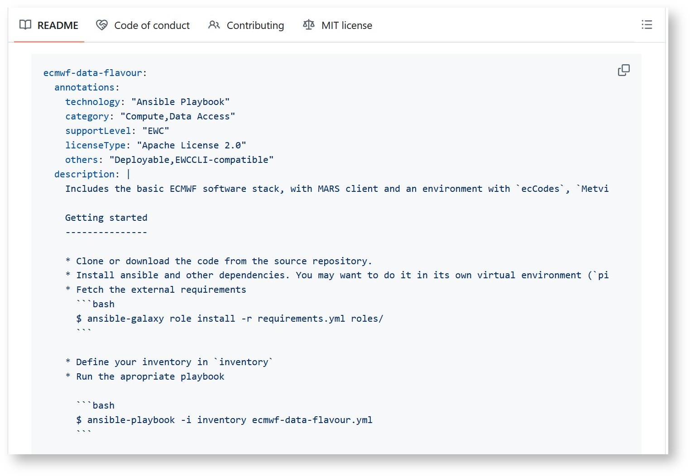Click the Contributing people icon
This screenshot has height=476, width=690.
214,25
